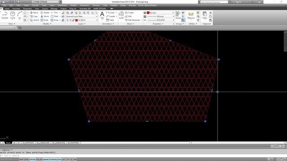Expand the Layers panel
Image resolution: width=287 pixels, height=161 pixels.
(x=82, y=24)
